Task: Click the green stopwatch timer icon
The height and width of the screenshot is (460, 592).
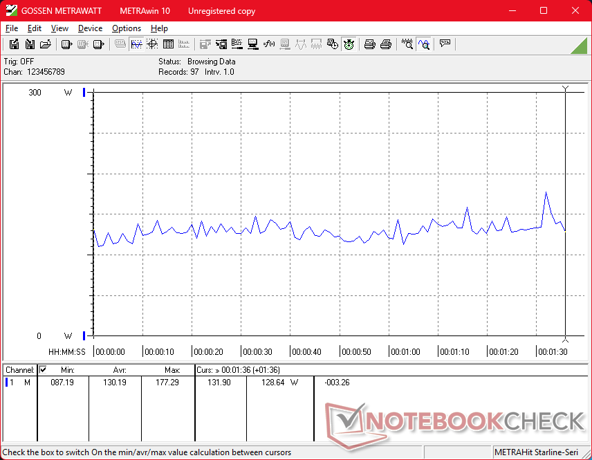Action: 349,44
